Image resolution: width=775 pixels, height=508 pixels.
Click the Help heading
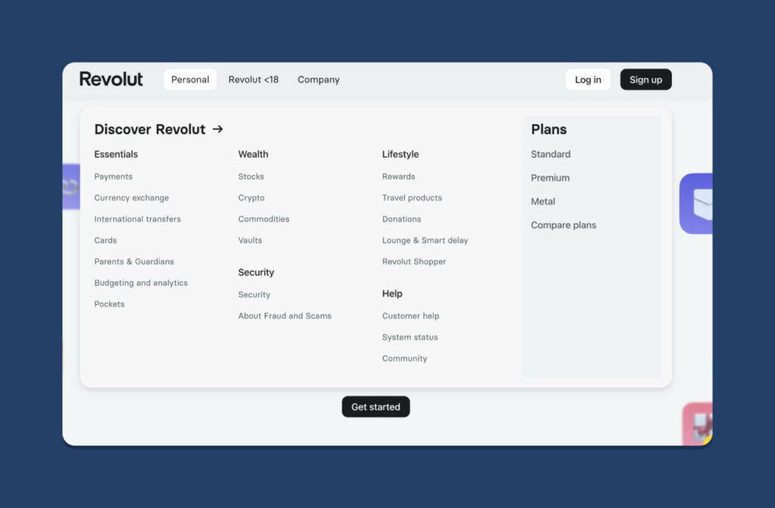pos(392,294)
